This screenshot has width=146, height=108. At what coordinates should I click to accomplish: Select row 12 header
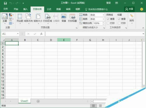click(3, 81)
